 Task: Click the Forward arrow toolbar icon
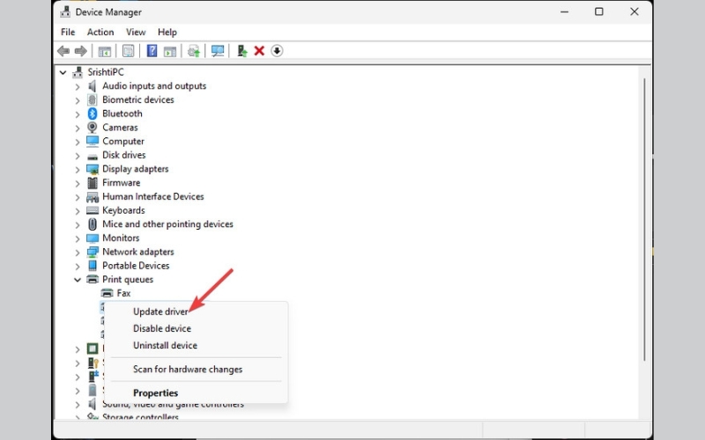point(80,51)
